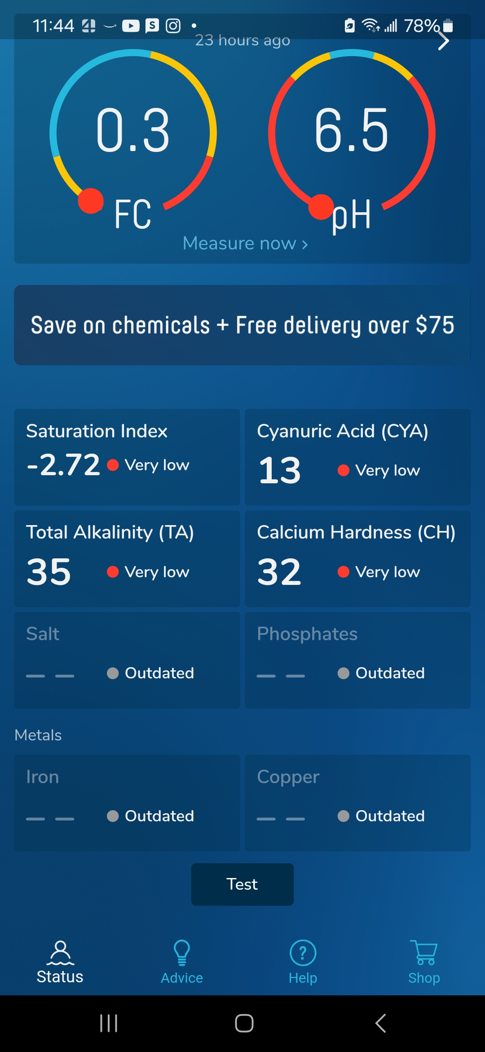Open the Saturation Index card
The image size is (485, 1052).
pos(127,457)
